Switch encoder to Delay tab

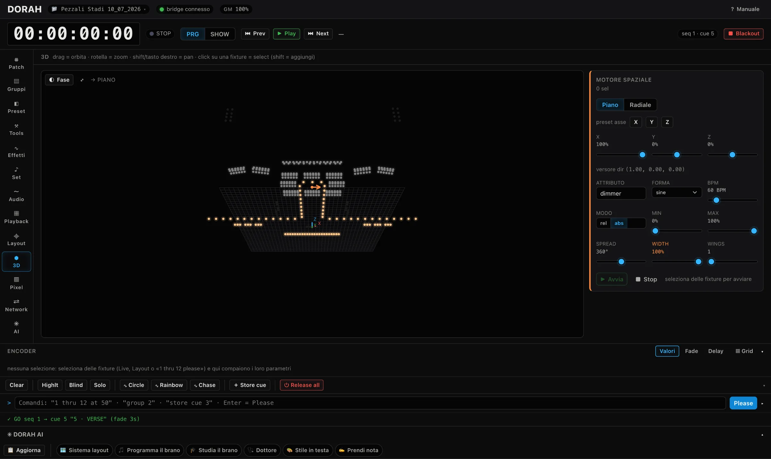coord(716,351)
